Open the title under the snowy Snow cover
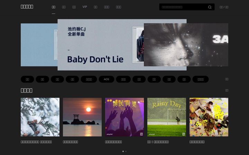 (36, 142)
